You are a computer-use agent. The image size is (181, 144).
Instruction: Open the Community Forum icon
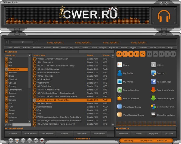(153, 107)
